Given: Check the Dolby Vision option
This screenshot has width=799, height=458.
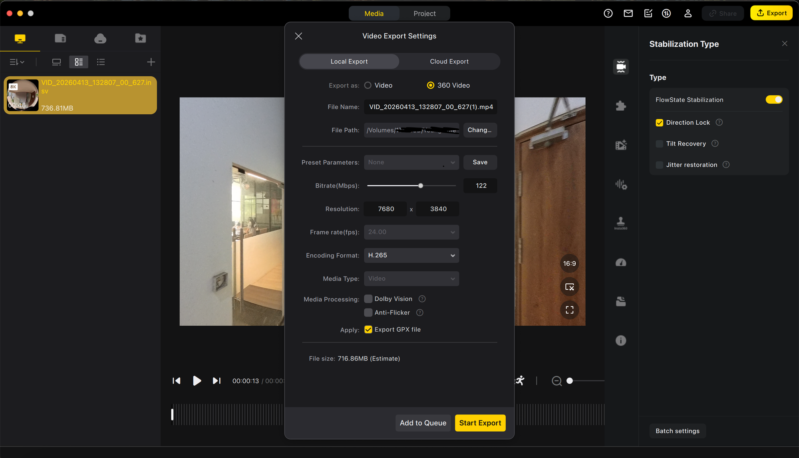Looking at the screenshot, I should [x=368, y=299].
